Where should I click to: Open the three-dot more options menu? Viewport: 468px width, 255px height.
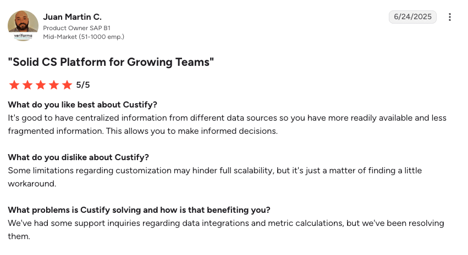449,17
